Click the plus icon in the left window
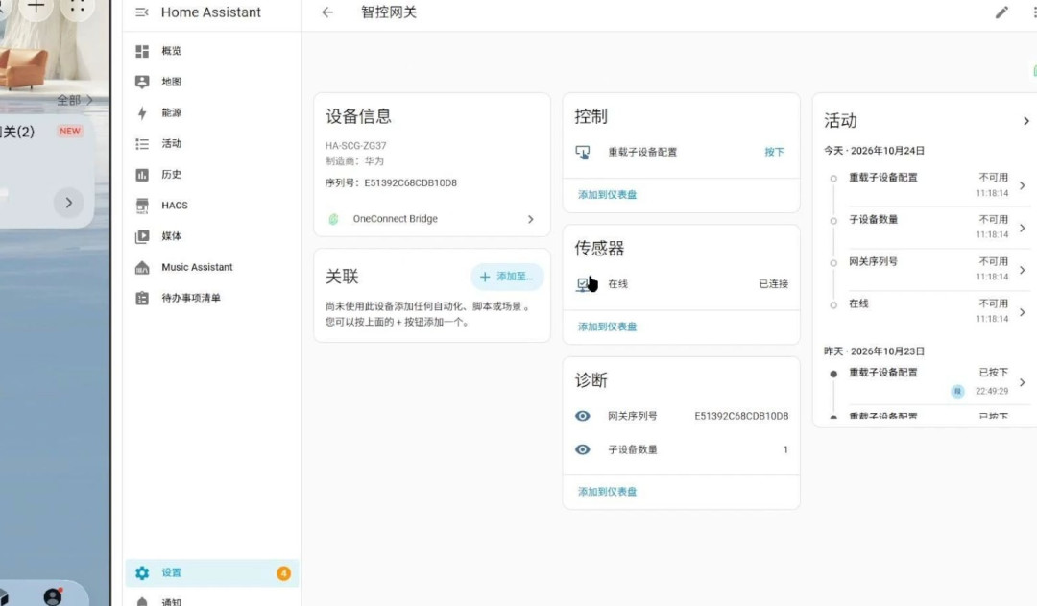The height and width of the screenshot is (606, 1037). point(36,8)
